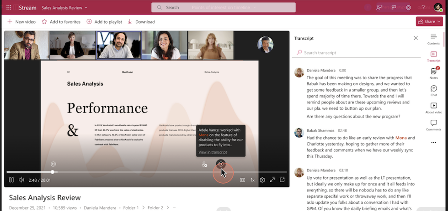Click the Search transcript field
This screenshot has height=211, width=448.
[356, 53]
